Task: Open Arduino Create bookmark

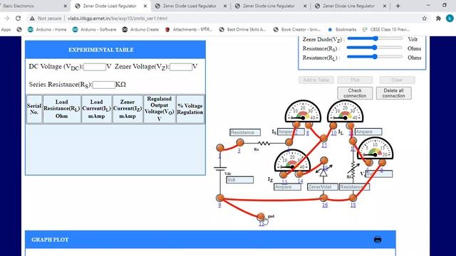Action: click(x=140, y=29)
